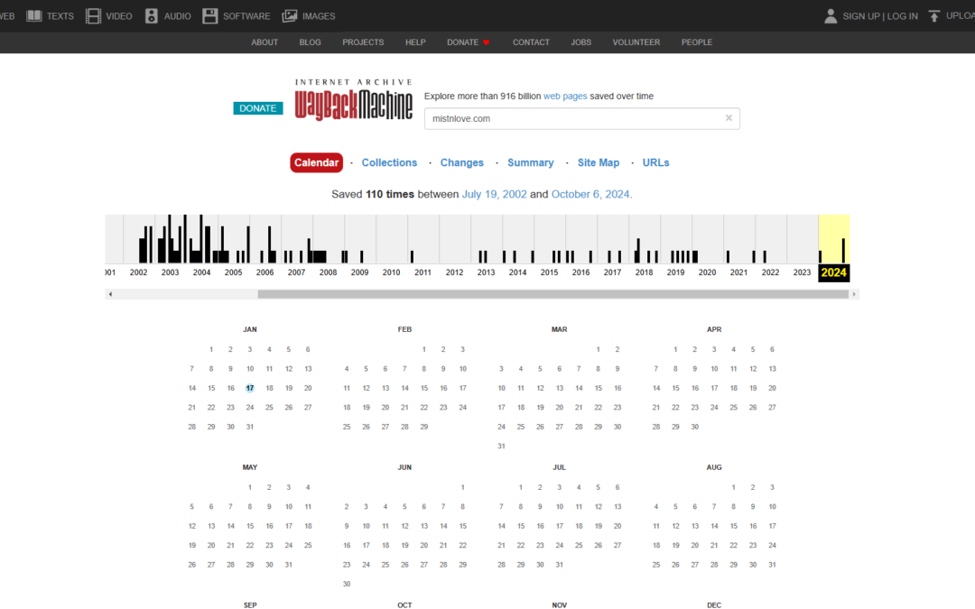This screenshot has width=975, height=609.
Task: Select the Calendar tab
Action: pyautogui.click(x=316, y=162)
